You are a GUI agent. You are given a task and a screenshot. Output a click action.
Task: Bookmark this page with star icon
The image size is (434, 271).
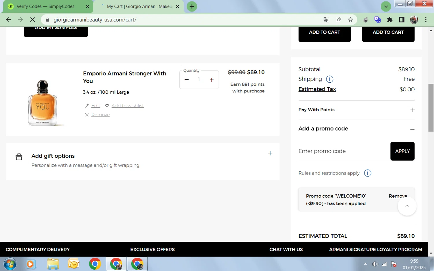(350, 20)
